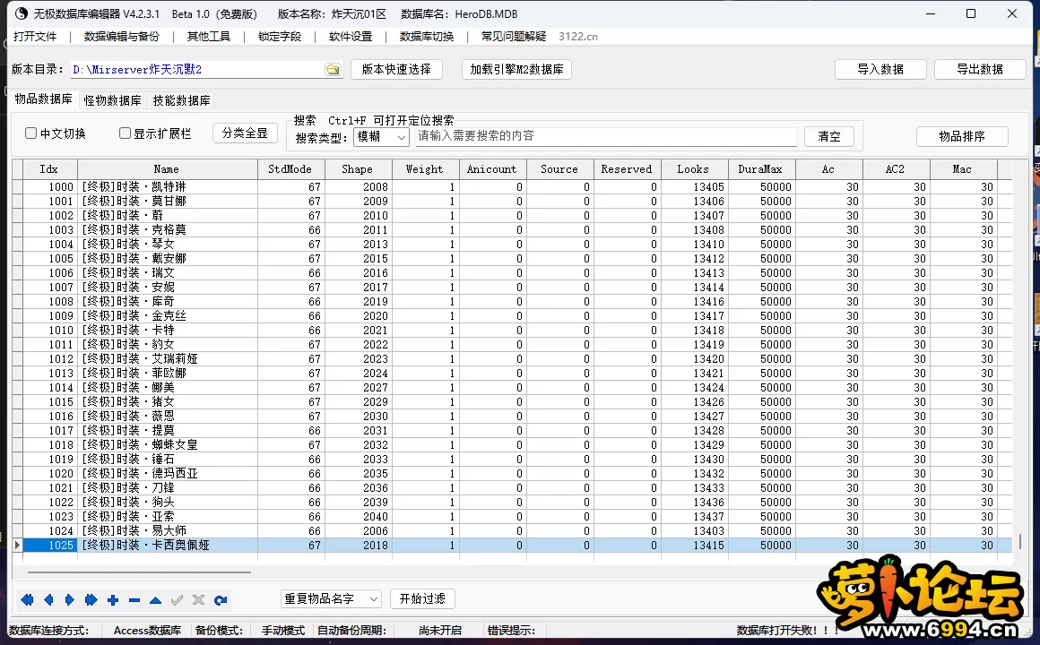Jump to first record in navigator

(27, 600)
